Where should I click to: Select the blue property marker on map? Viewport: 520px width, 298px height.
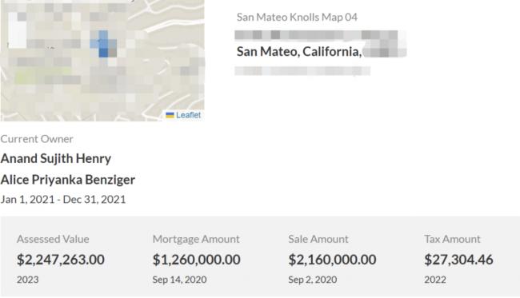(x=103, y=44)
